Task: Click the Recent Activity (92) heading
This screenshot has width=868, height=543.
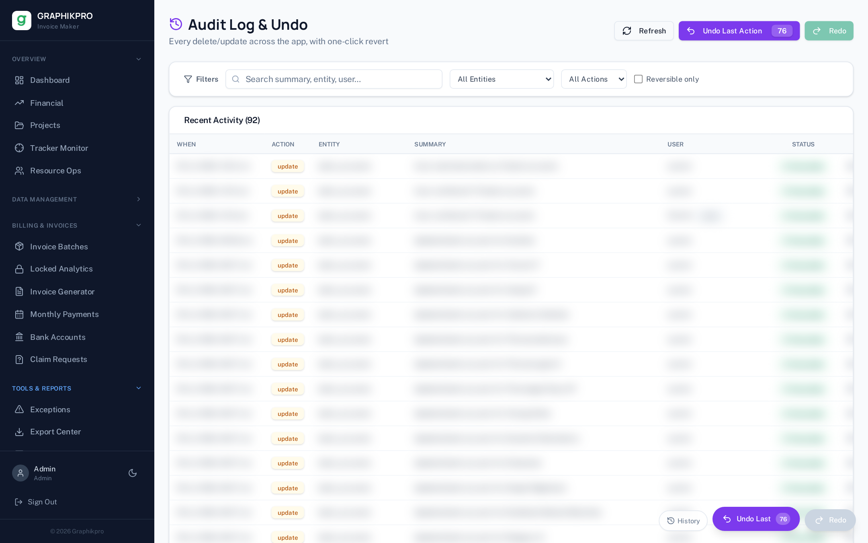Action: [222, 120]
